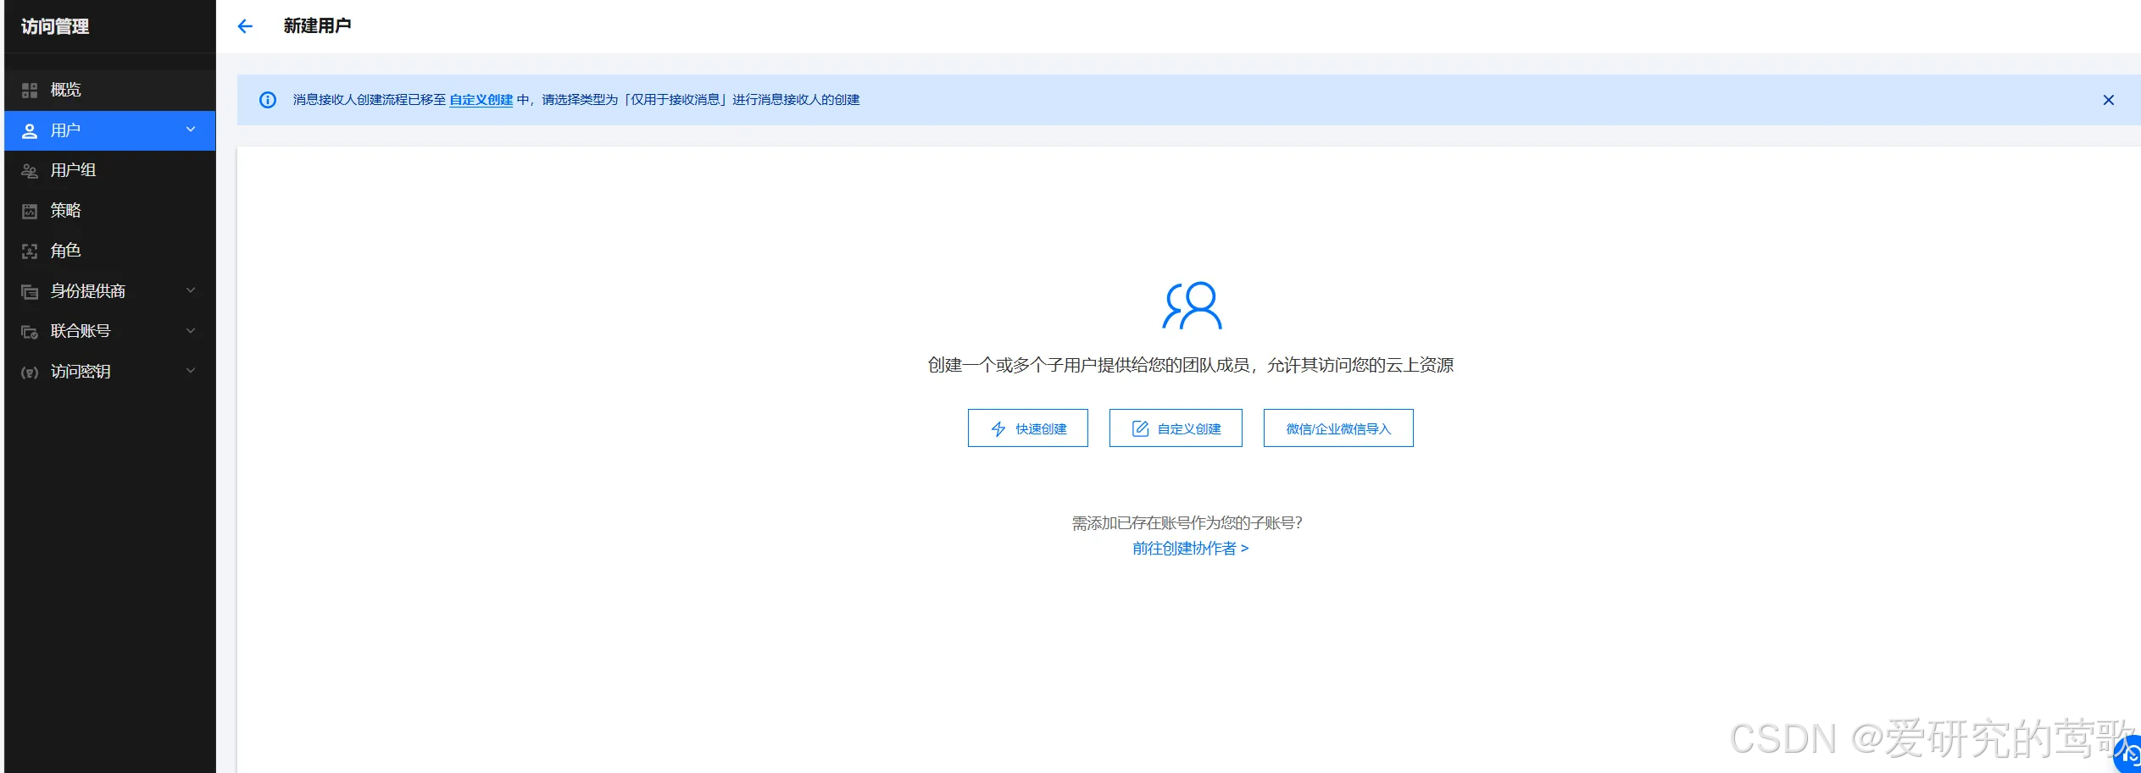The height and width of the screenshot is (773, 2141).
Task: Open 策略 in sidebar
Action: [x=110, y=211]
